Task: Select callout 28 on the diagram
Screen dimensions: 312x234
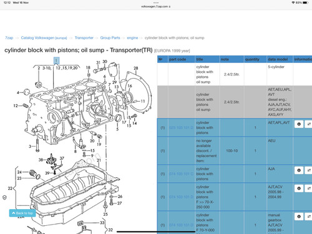Action: tap(136, 68)
